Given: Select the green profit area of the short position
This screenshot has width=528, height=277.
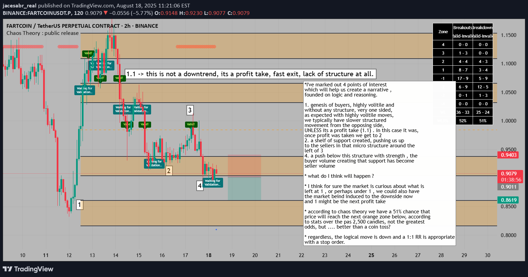Looking at the screenshot, I should pos(244,189).
